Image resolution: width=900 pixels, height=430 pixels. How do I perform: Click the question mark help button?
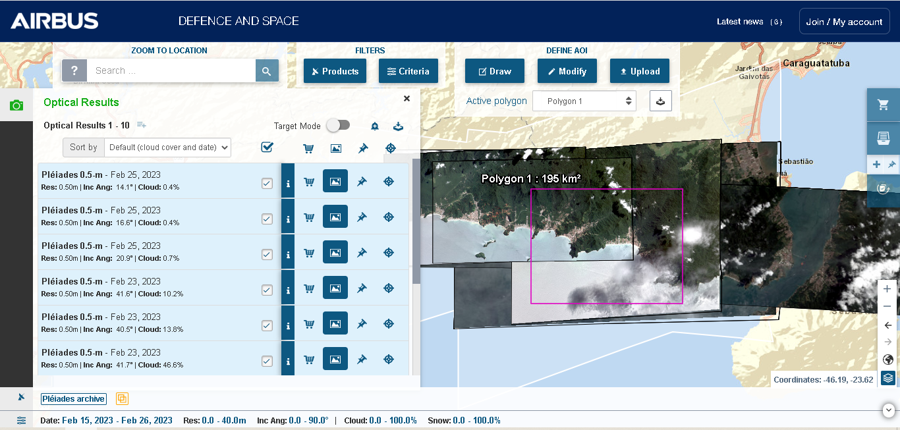click(x=74, y=70)
